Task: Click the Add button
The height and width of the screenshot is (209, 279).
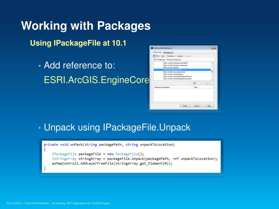Action: coord(195,83)
